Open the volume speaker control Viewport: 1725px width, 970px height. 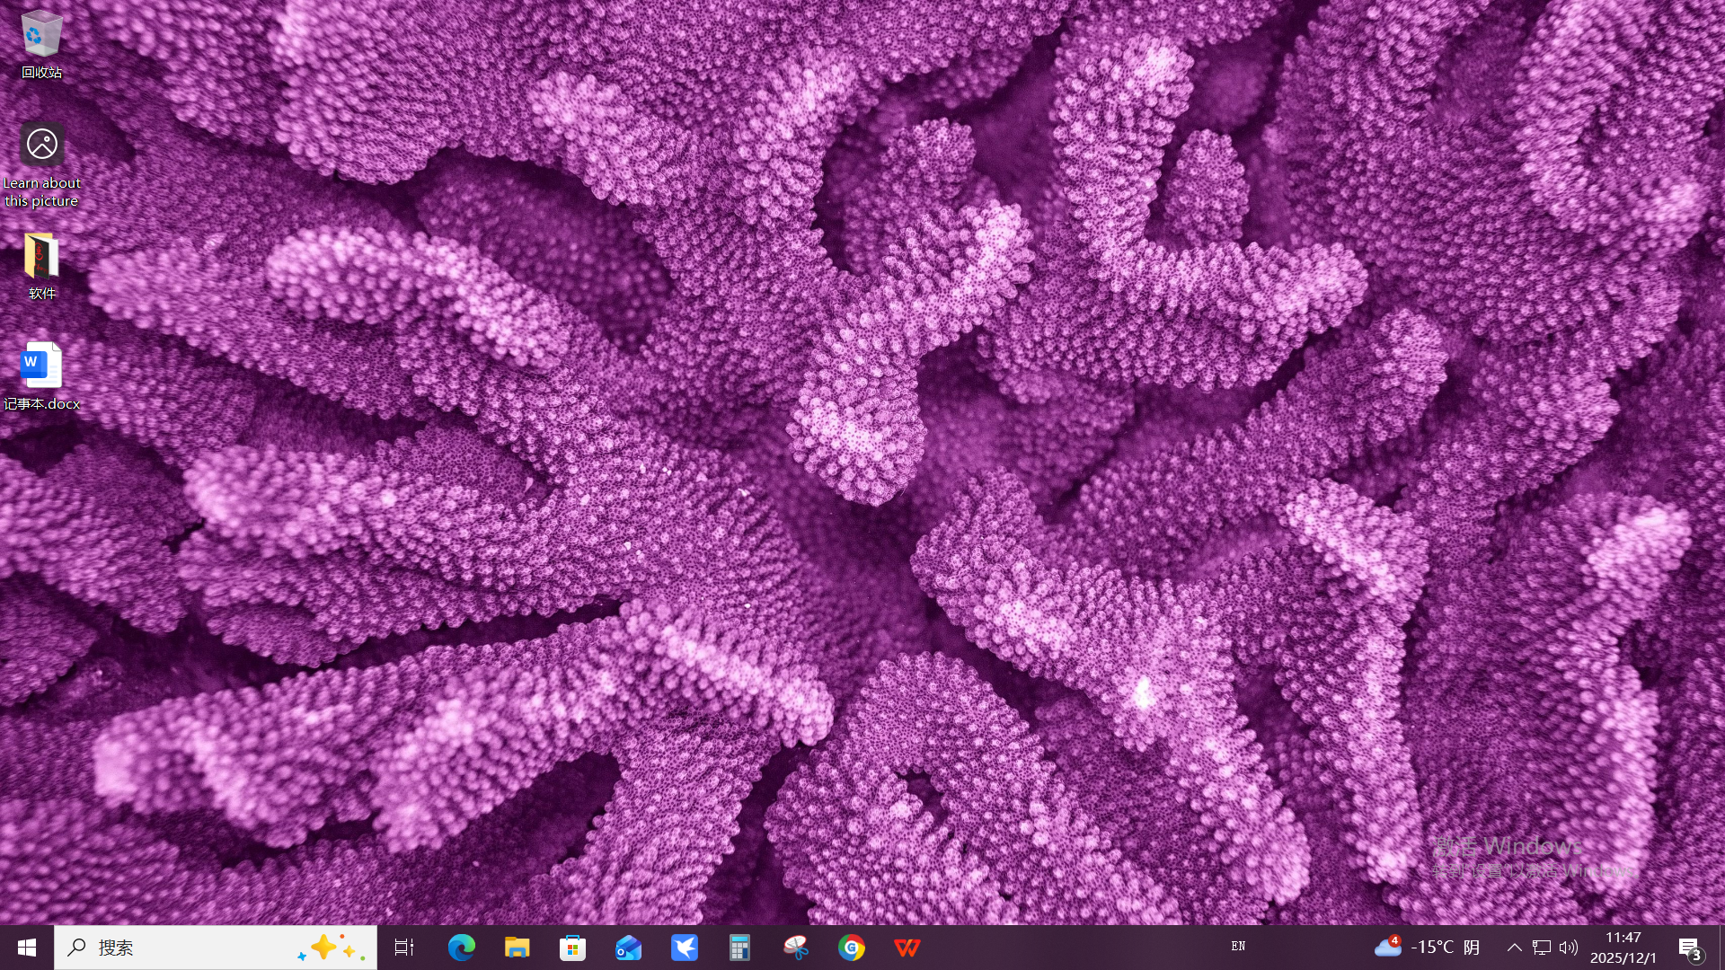pos(1569,948)
